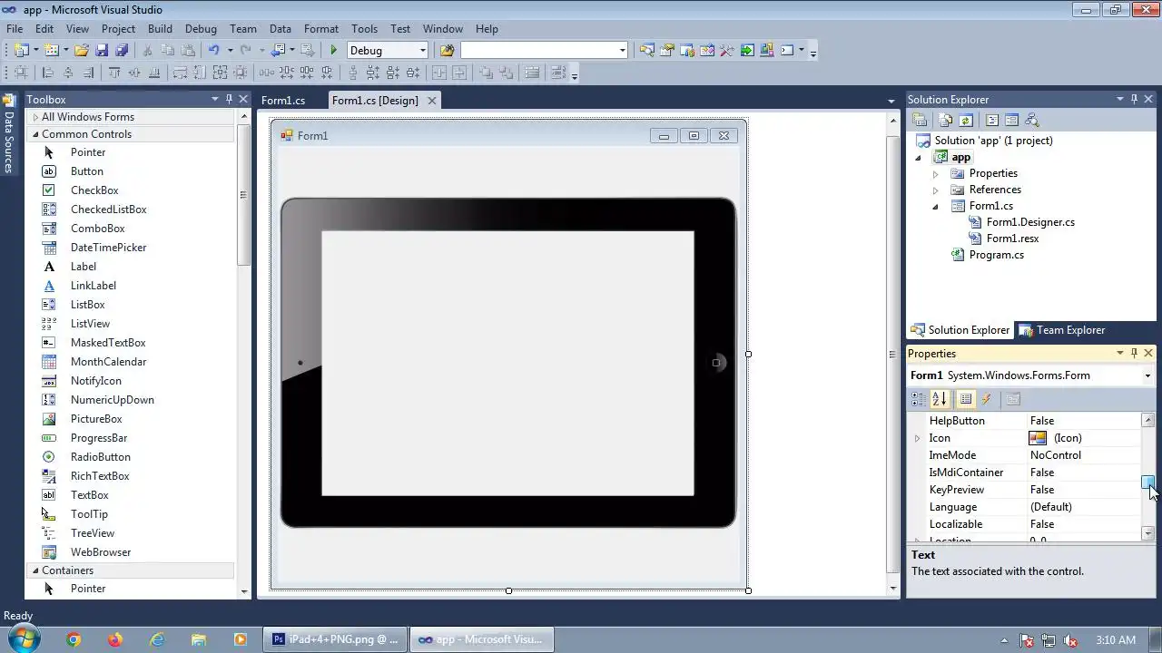Image resolution: width=1162 pixels, height=653 pixels.
Task: Click Refresh icon in Solution Explorer
Action: pyautogui.click(x=966, y=120)
